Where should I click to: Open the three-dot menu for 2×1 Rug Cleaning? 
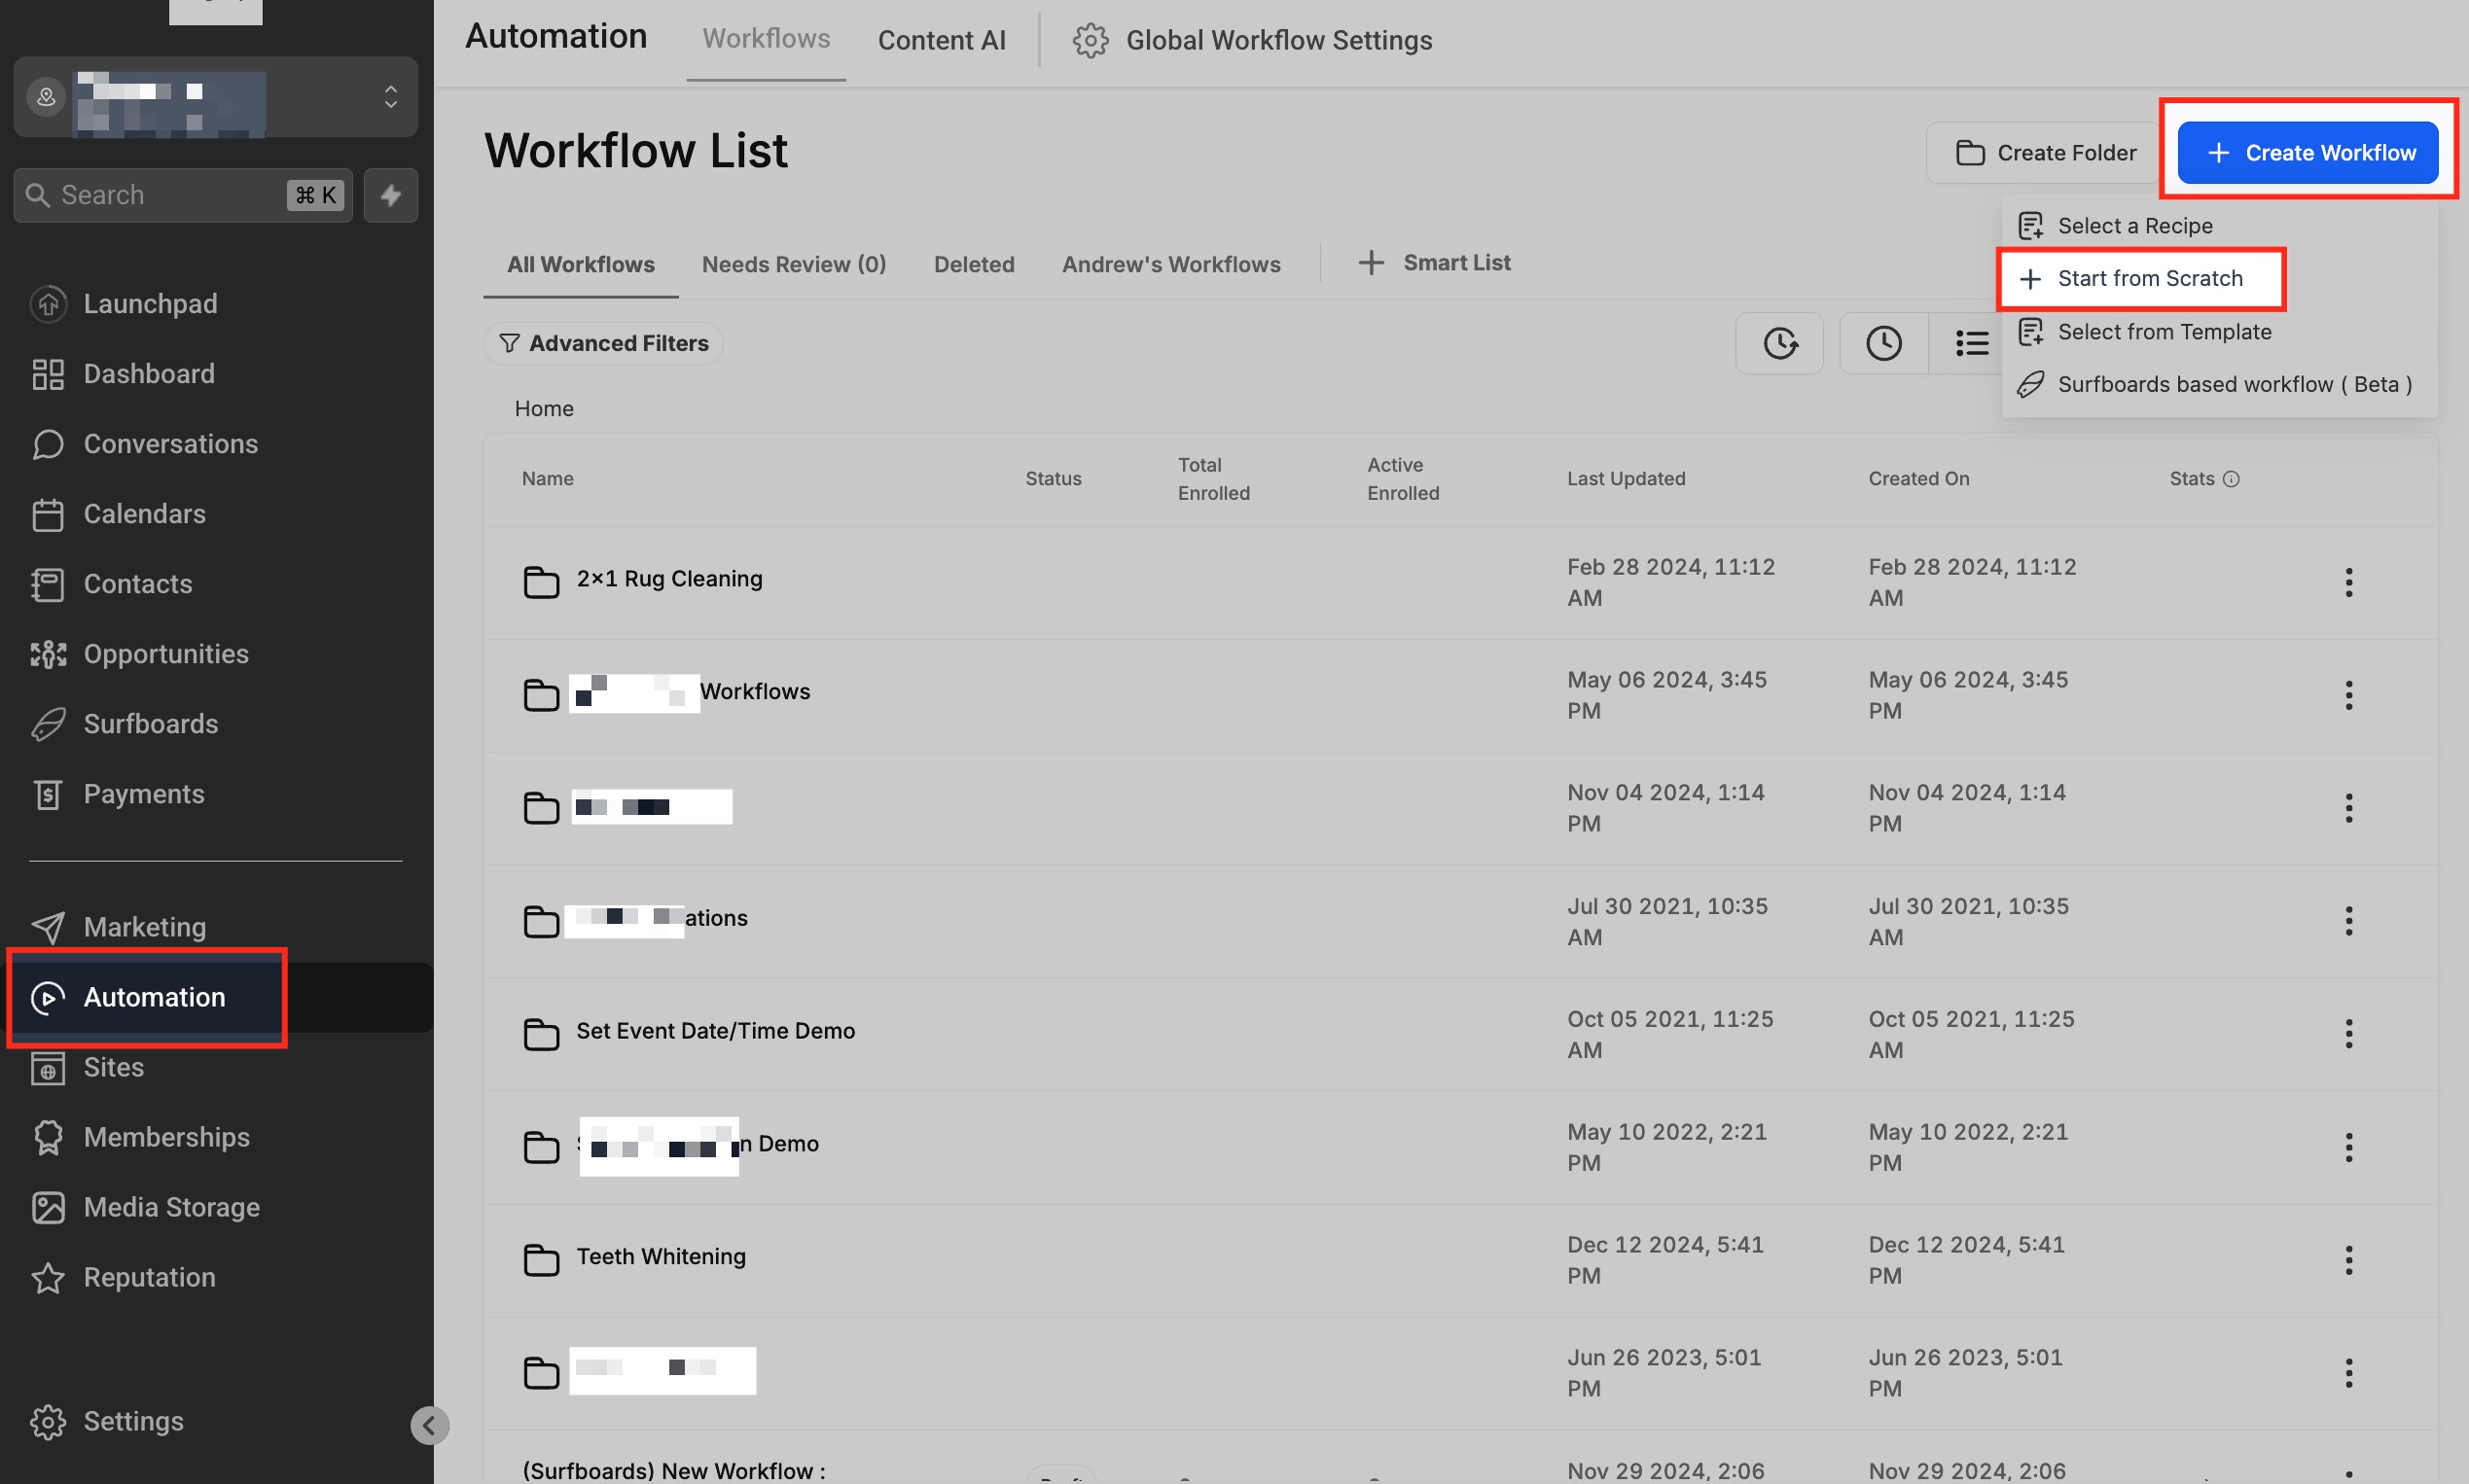point(2348,582)
